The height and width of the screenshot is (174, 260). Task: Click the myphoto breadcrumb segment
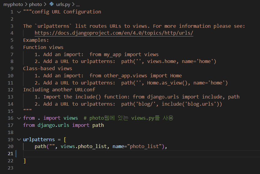coord(13,4)
